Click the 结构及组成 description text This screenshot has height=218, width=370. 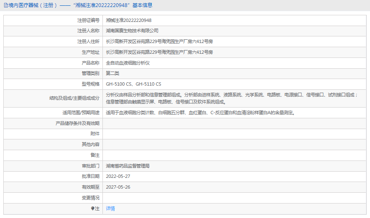[232, 98]
